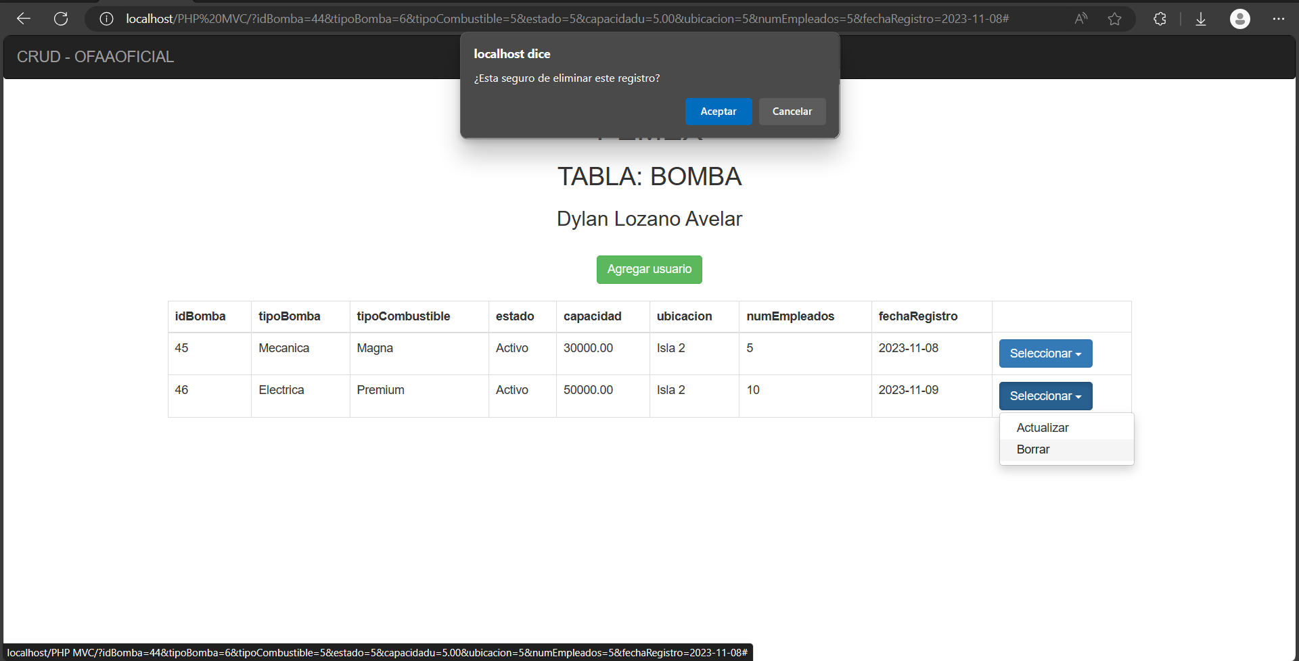Click the Agregar usuario button
Screen dimensions: 1299x661
click(649, 269)
